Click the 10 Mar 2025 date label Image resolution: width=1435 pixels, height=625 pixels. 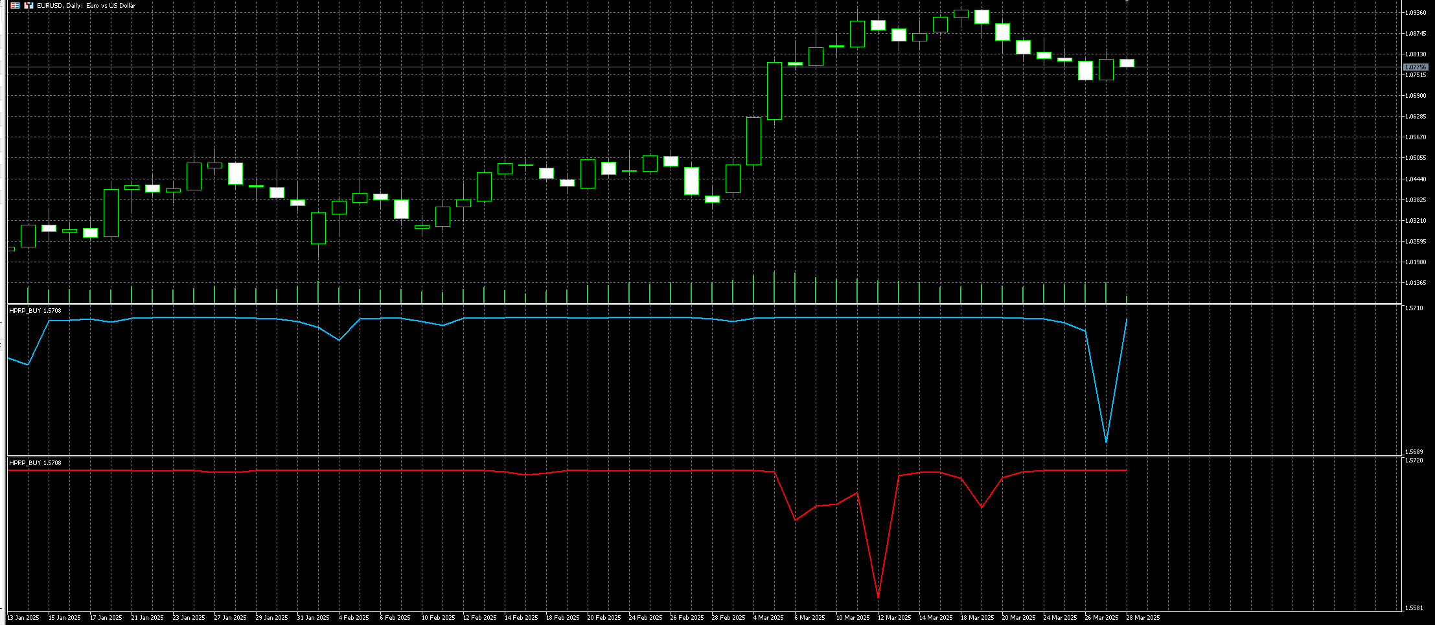tap(853, 618)
